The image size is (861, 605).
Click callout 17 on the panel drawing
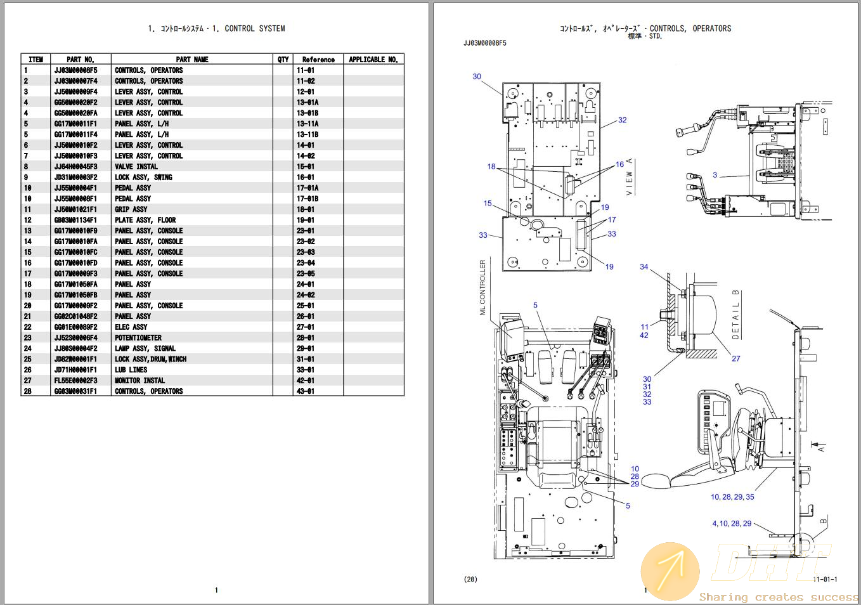pos(612,220)
